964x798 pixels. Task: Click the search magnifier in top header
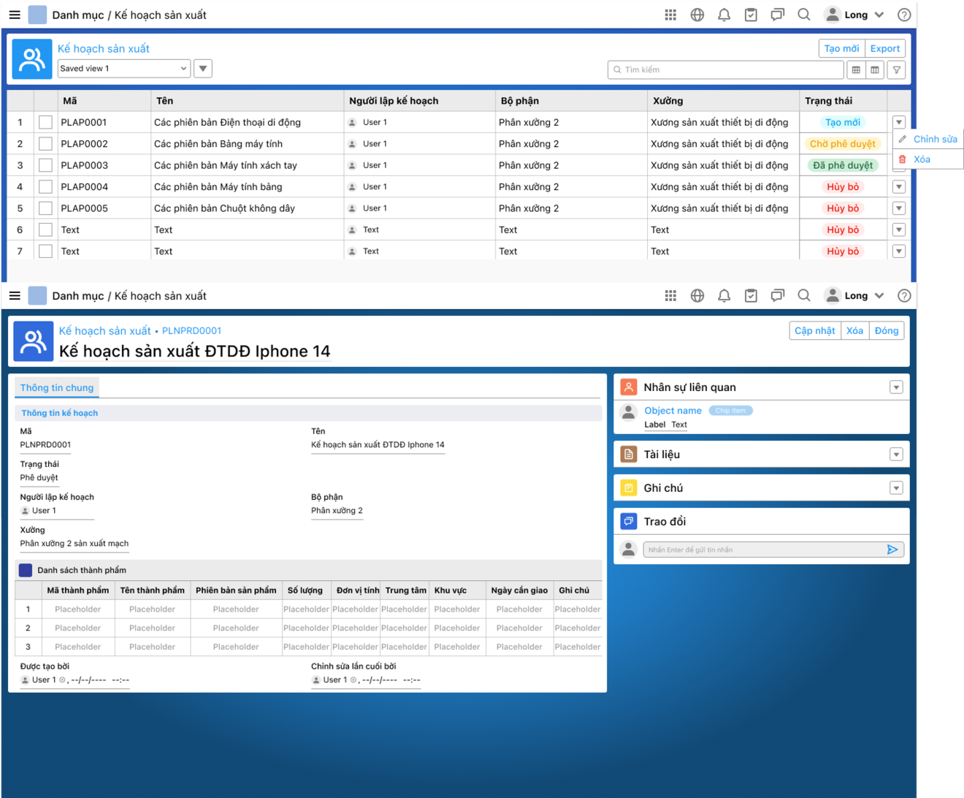click(x=804, y=15)
